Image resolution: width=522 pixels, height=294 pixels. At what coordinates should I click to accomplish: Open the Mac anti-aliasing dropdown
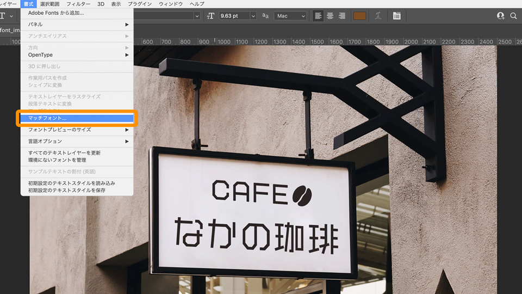[x=290, y=16]
